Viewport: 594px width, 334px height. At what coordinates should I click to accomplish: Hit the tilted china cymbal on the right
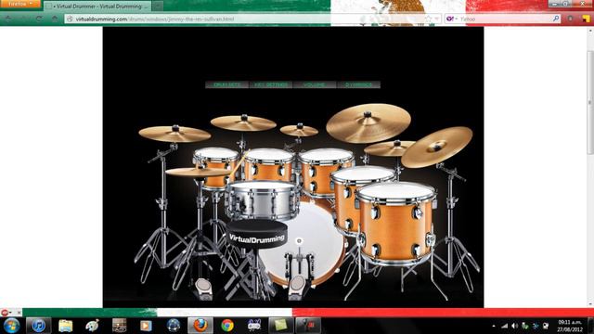437,147
